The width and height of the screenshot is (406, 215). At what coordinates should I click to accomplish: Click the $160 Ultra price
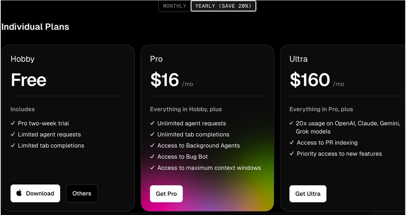pos(309,80)
